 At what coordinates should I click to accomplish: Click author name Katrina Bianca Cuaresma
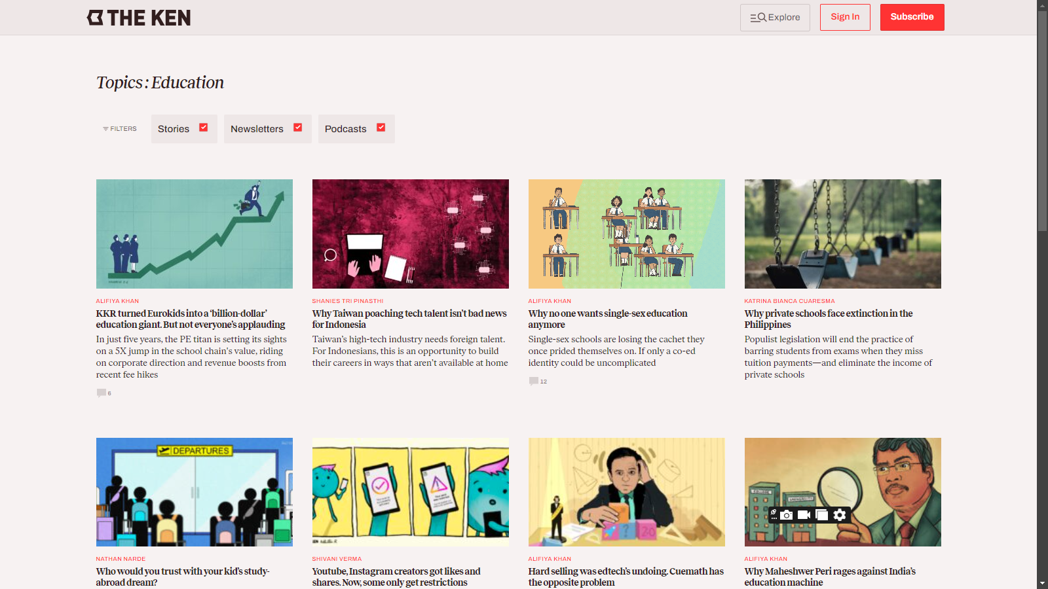point(789,301)
